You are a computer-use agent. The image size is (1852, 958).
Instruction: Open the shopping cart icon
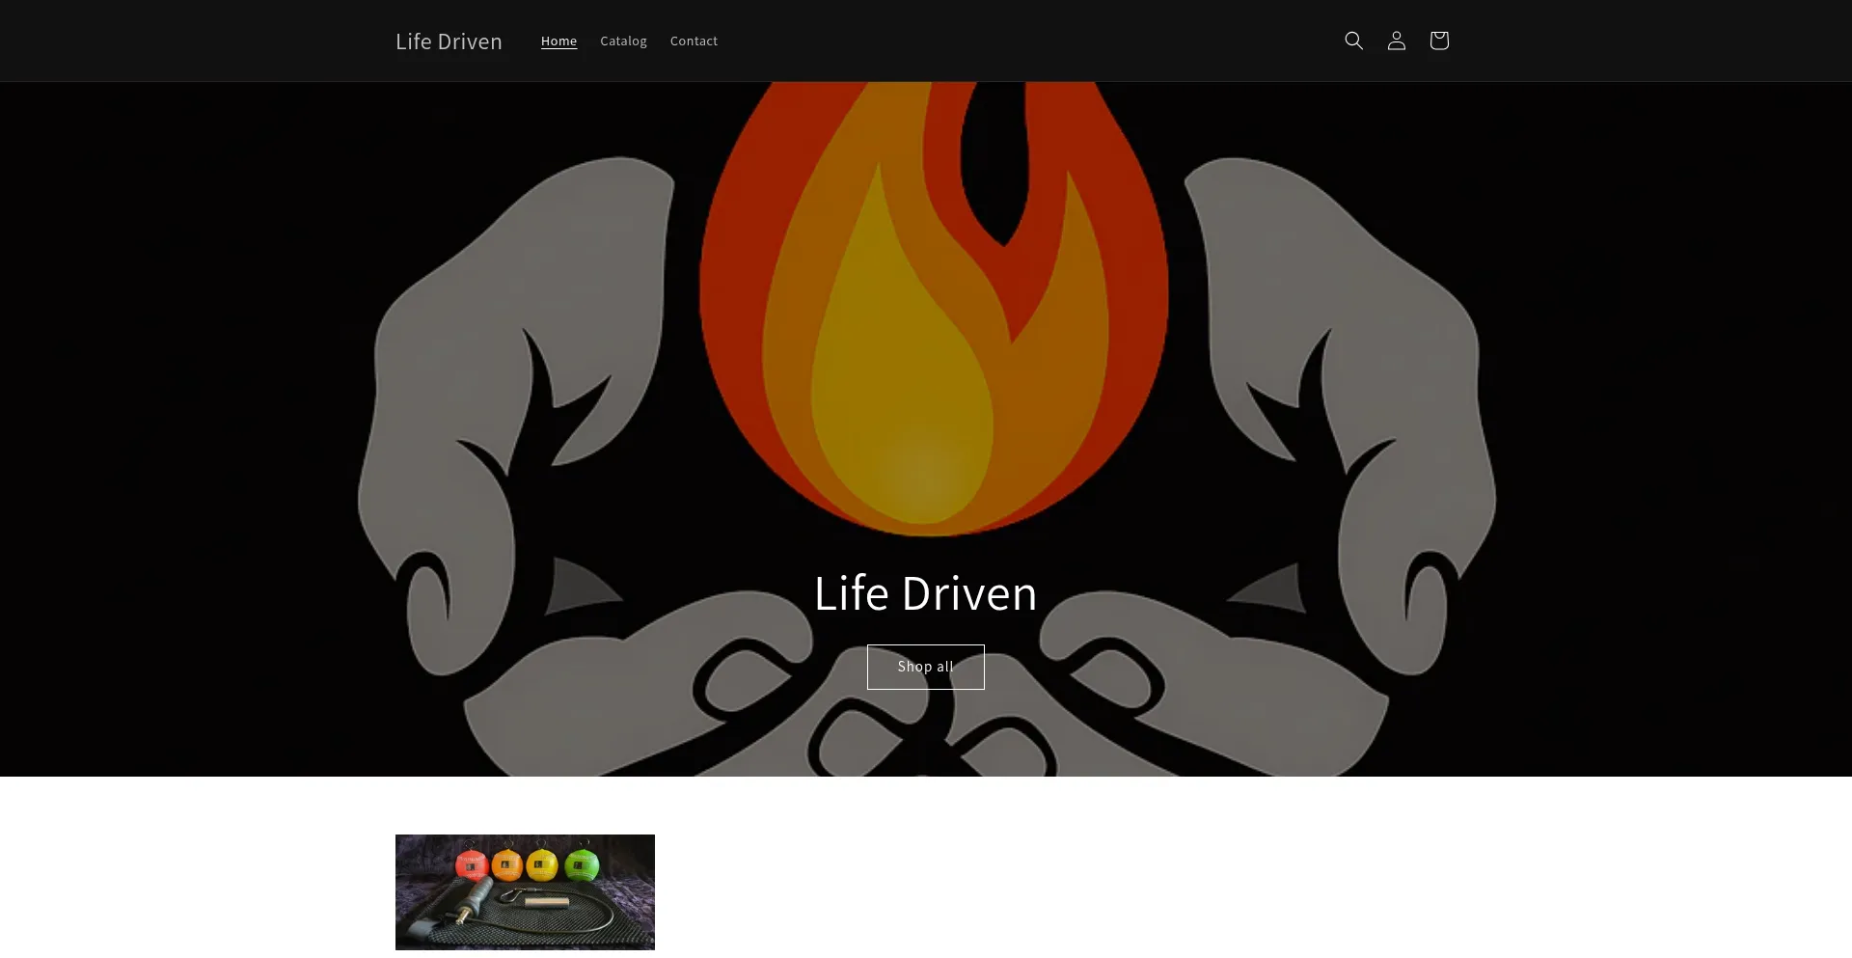point(1438,41)
